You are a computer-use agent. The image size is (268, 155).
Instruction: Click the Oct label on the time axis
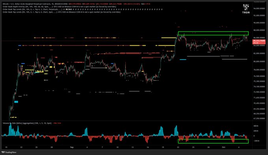(223, 147)
